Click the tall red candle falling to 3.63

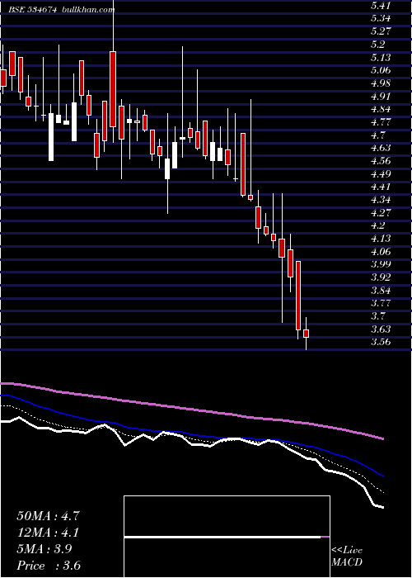(298, 296)
